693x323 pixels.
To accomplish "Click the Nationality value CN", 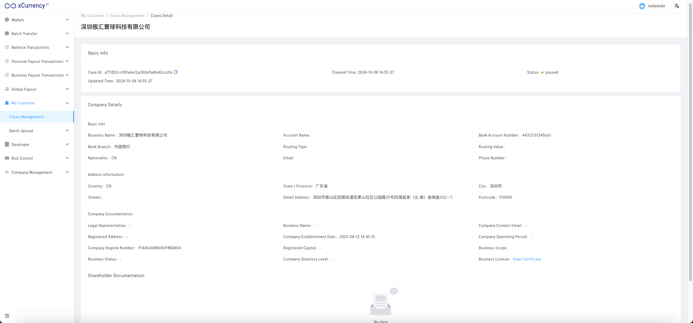I will (114, 158).
